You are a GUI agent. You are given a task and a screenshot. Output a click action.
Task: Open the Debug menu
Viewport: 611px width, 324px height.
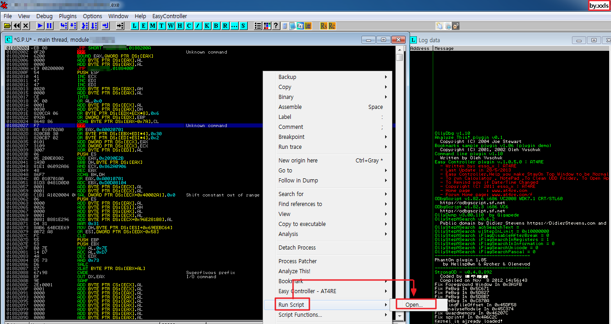coord(44,16)
